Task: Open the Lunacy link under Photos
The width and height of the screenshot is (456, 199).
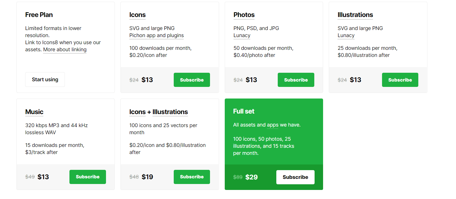Action: [x=242, y=35]
